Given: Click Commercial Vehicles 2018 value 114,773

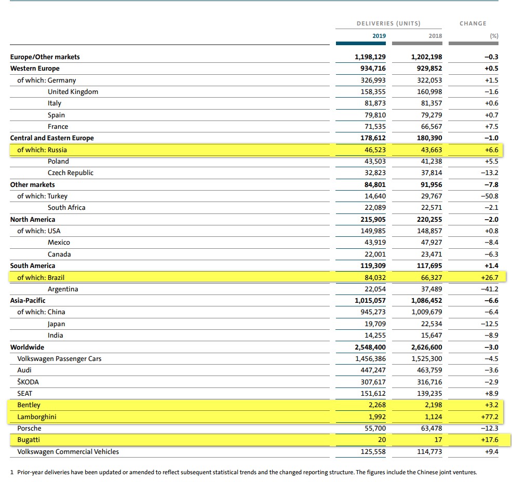Looking at the screenshot, I should pos(429,452).
